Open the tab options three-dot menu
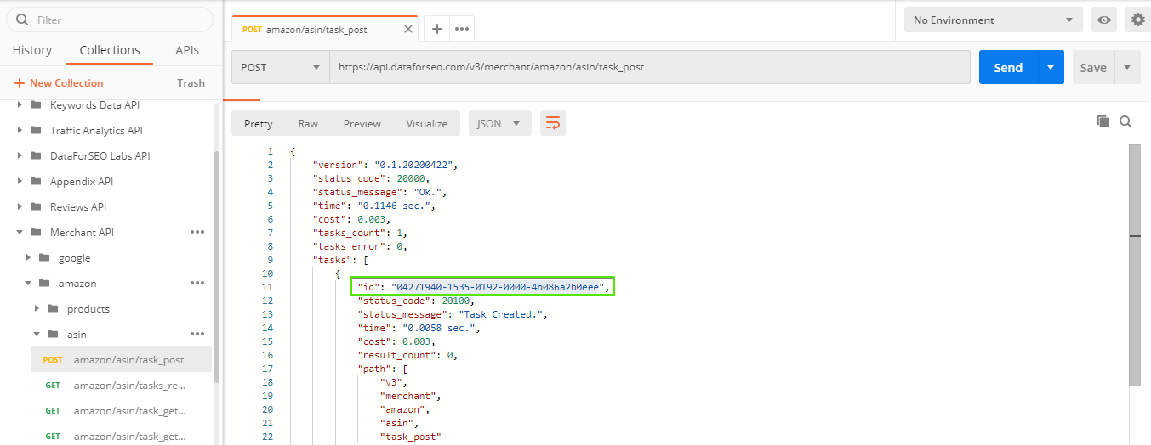Viewport: 1151px width, 445px height. (462, 29)
